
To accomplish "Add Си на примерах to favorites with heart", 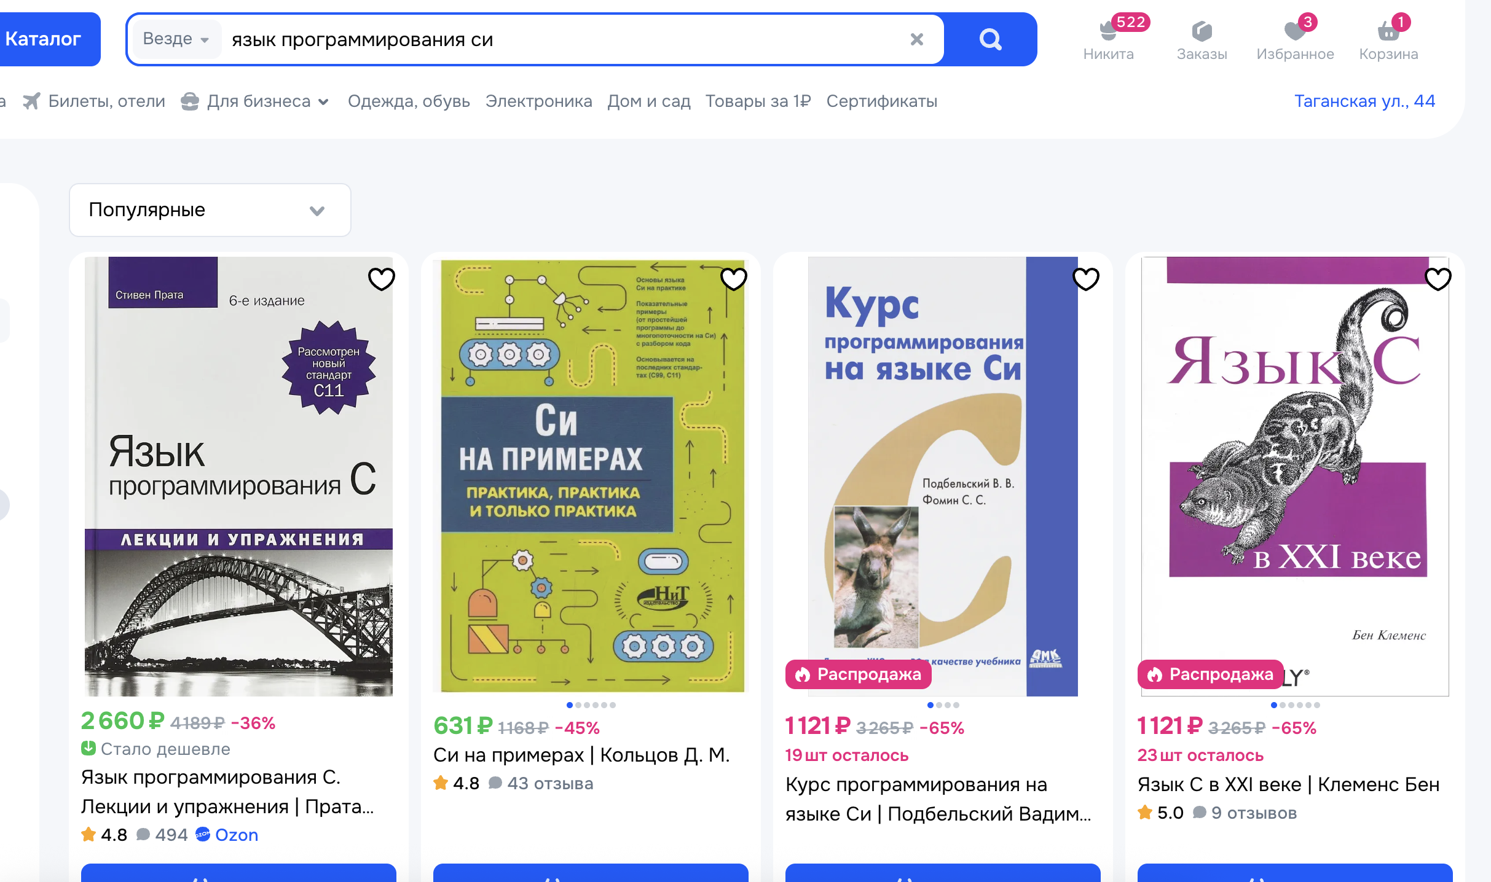I will 733,279.
